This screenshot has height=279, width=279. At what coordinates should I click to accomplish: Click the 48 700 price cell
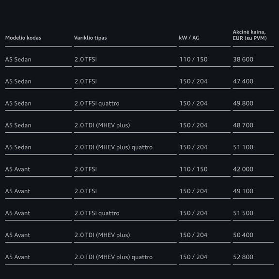point(243,125)
